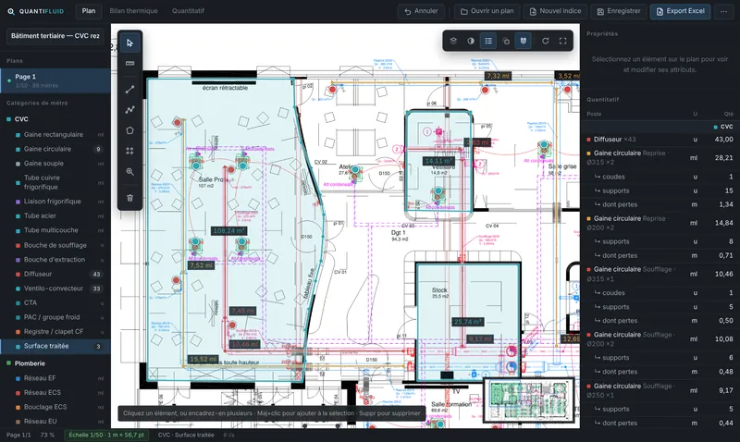Click Enregistrer to save
This screenshot has width=740, height=442.
click(x=619, y=11)
